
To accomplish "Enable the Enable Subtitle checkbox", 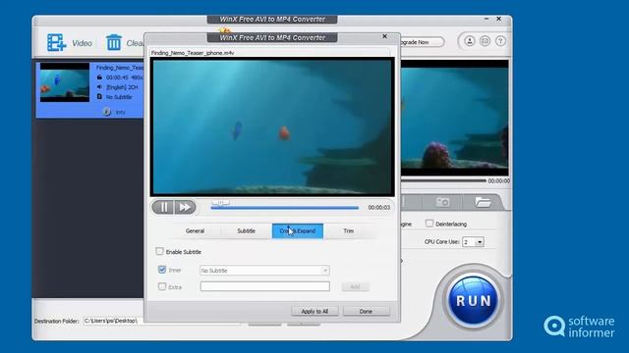I will [x=159, y=251].
